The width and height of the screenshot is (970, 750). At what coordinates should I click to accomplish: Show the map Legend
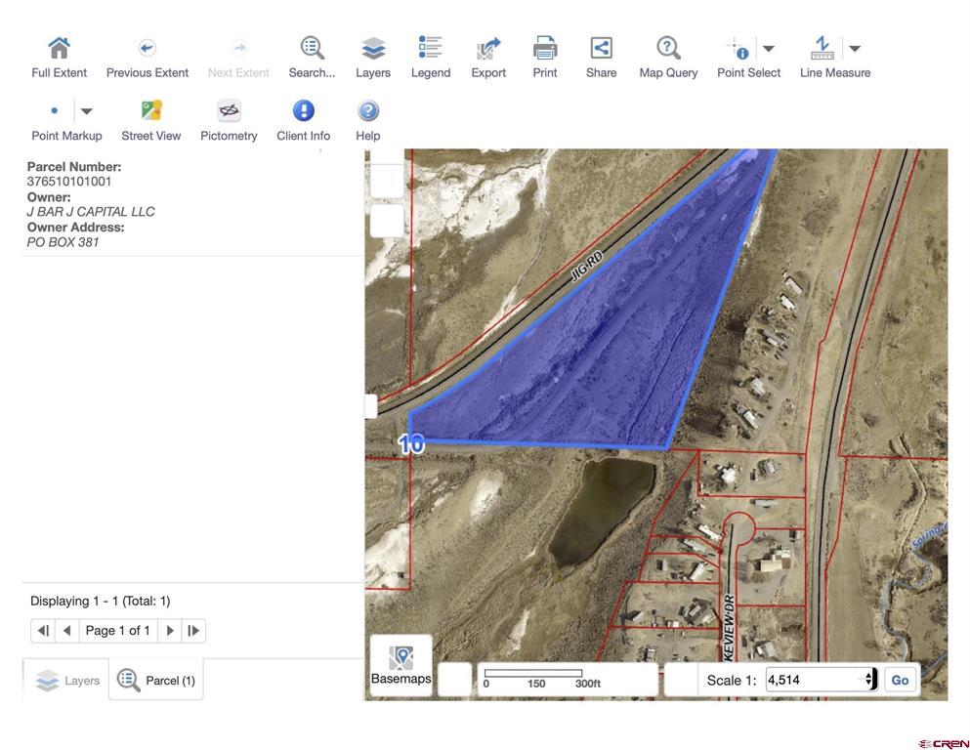point(430,48)
